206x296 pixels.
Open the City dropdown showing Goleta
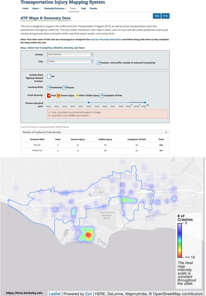pyautogui.click(x=70, y=61)
